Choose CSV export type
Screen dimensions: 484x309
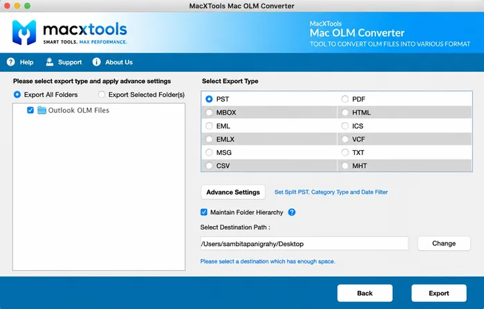click(209, 166)
